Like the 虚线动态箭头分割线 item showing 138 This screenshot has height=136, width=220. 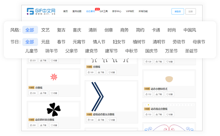click(91, 120)
